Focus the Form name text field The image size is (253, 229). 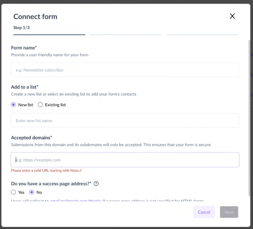(125, 70)
